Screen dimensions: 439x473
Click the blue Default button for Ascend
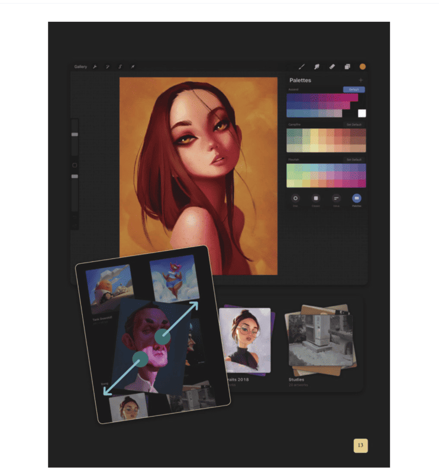[x=354, y=90]
